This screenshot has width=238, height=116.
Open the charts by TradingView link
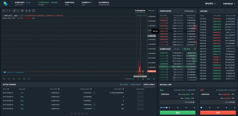[14, 72]
